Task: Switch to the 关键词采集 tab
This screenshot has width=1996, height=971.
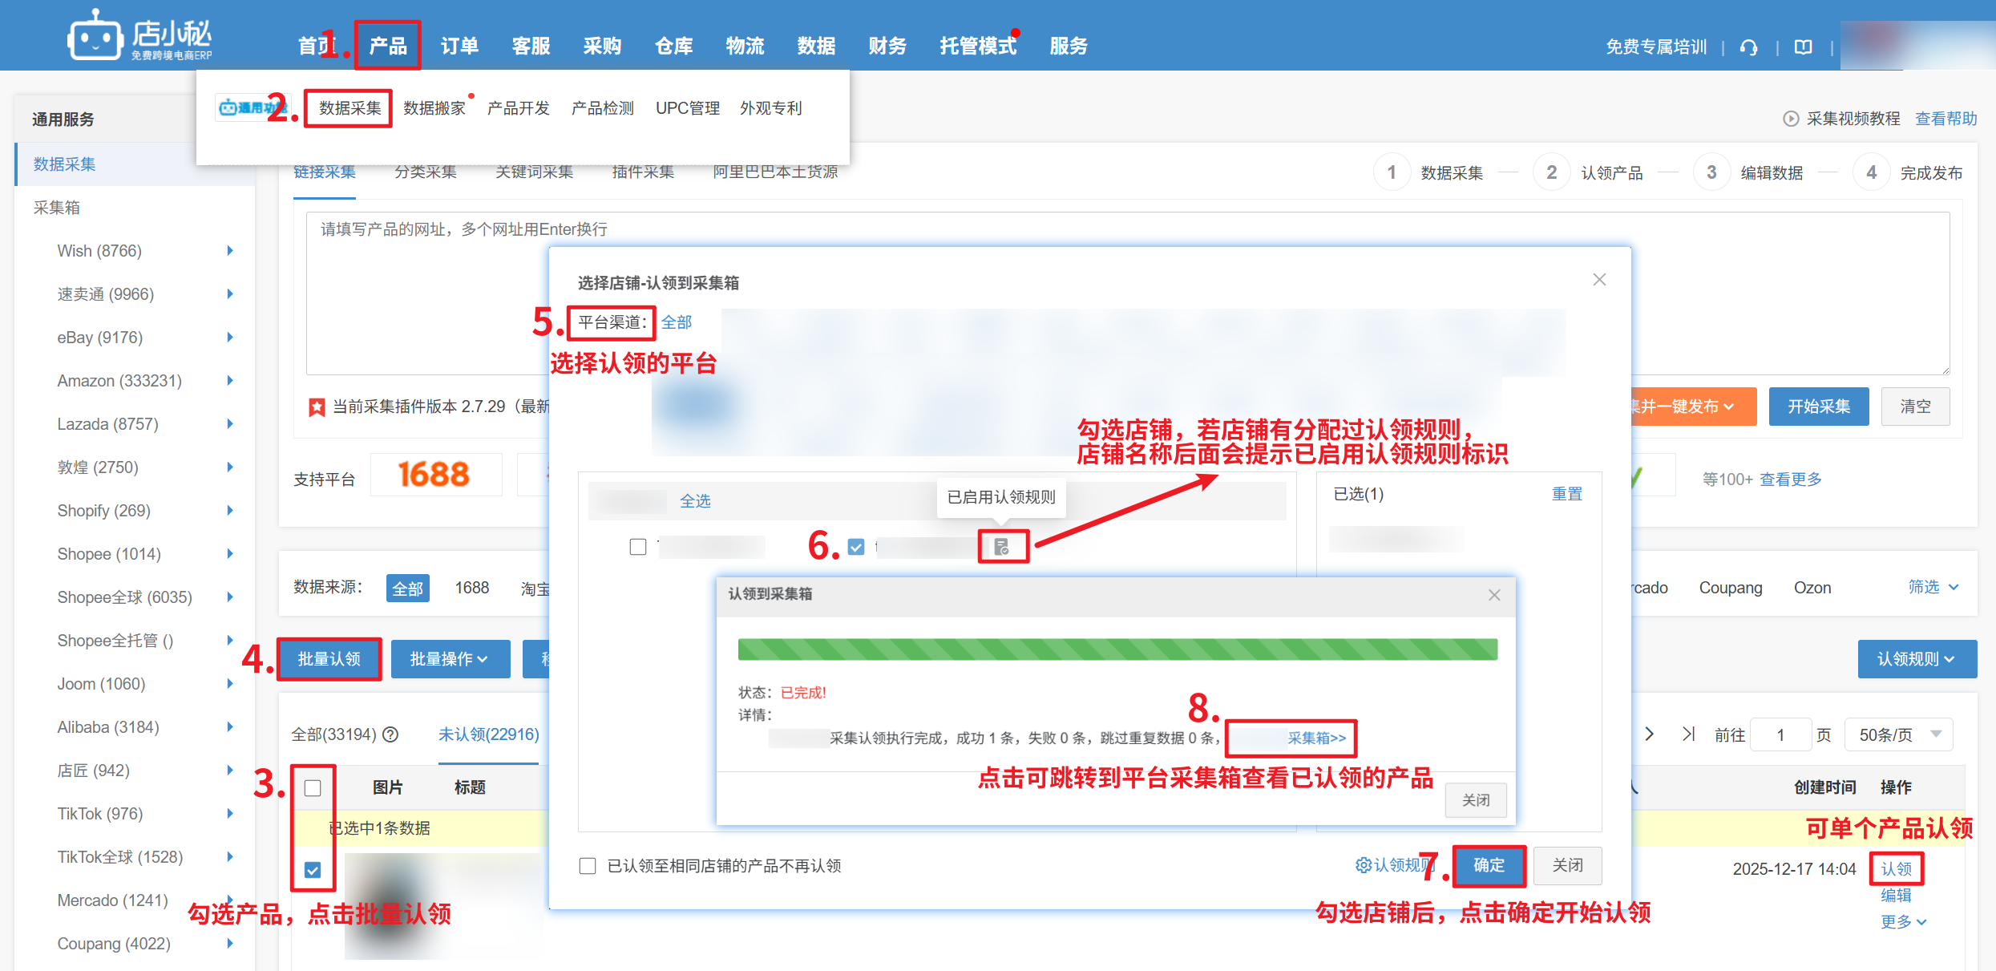Action: point(534,172)
